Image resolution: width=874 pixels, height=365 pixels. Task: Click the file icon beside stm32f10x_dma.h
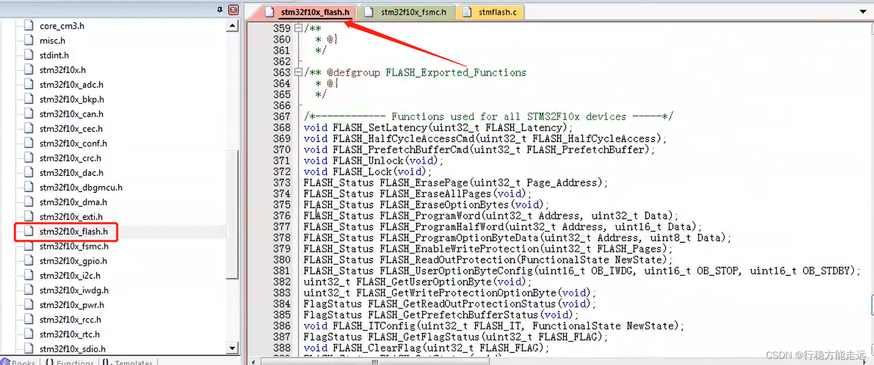pos(29,201)
